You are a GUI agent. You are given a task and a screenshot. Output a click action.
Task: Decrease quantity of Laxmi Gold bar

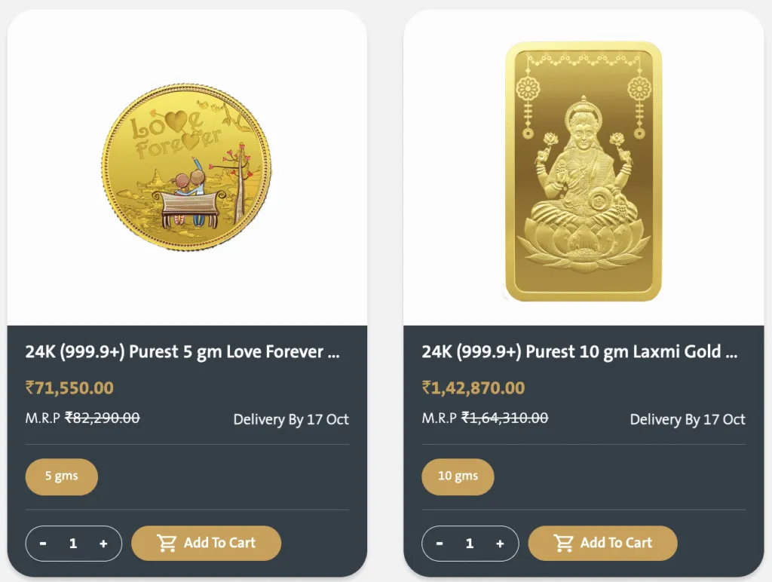coord(440,544)
